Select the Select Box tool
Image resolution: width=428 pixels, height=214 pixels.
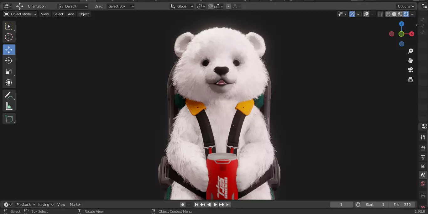[9, 26]
